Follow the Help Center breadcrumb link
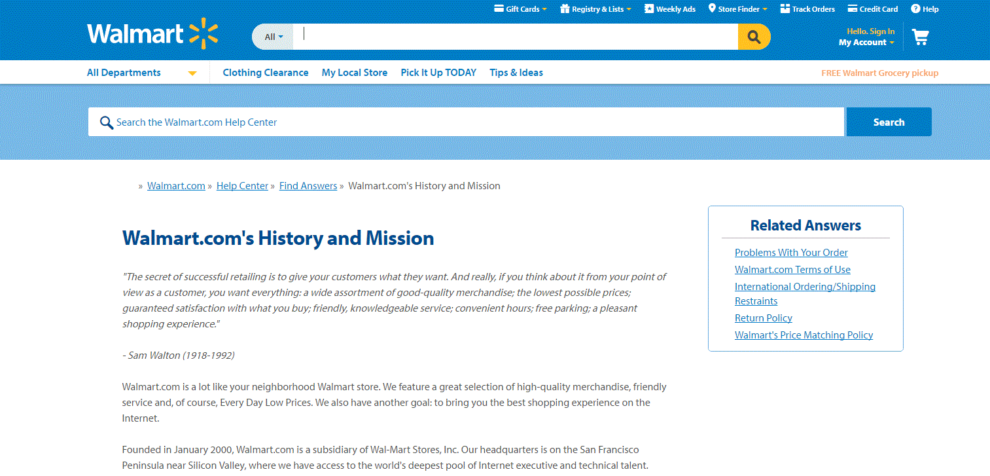 pyautogui.click(x=242, y=186)
